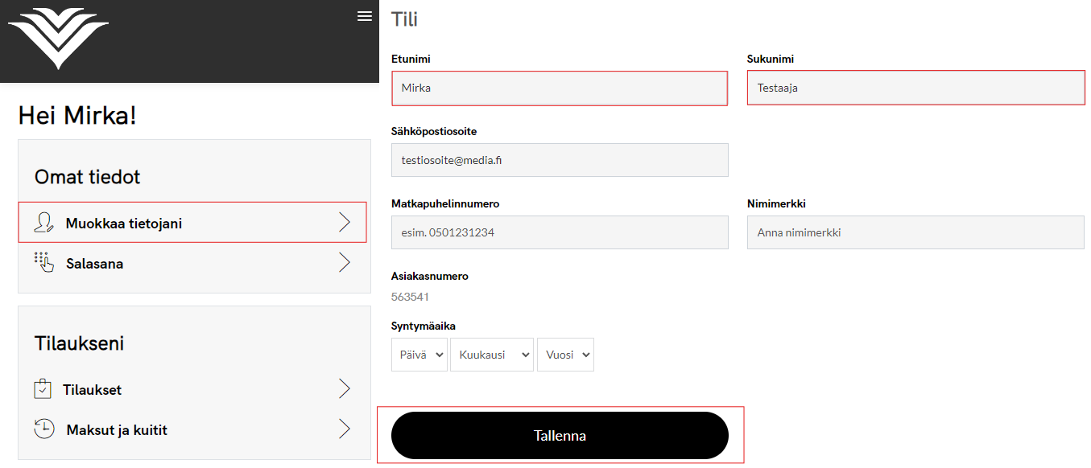Image resolution: width=1091 pixels, height=468 pixels.
Task: Open the Päivä day dropdown
Action: pos(419,355)
